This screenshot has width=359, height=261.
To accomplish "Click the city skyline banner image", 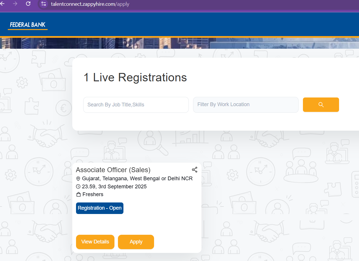I will tap(179, 43).
